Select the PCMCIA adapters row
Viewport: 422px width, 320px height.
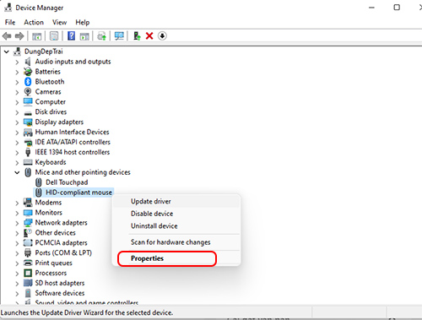(x=62, y=243)
